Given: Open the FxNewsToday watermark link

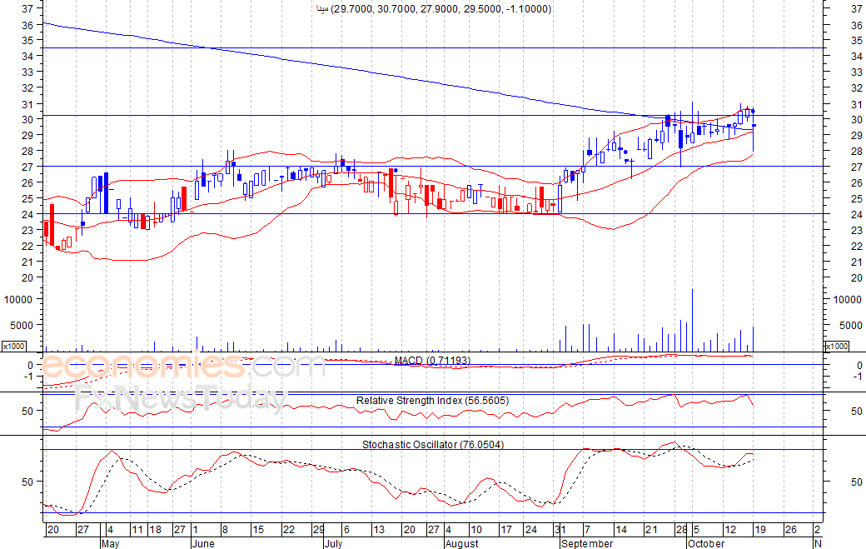Looking at the screenshot, I should [179, 399].
